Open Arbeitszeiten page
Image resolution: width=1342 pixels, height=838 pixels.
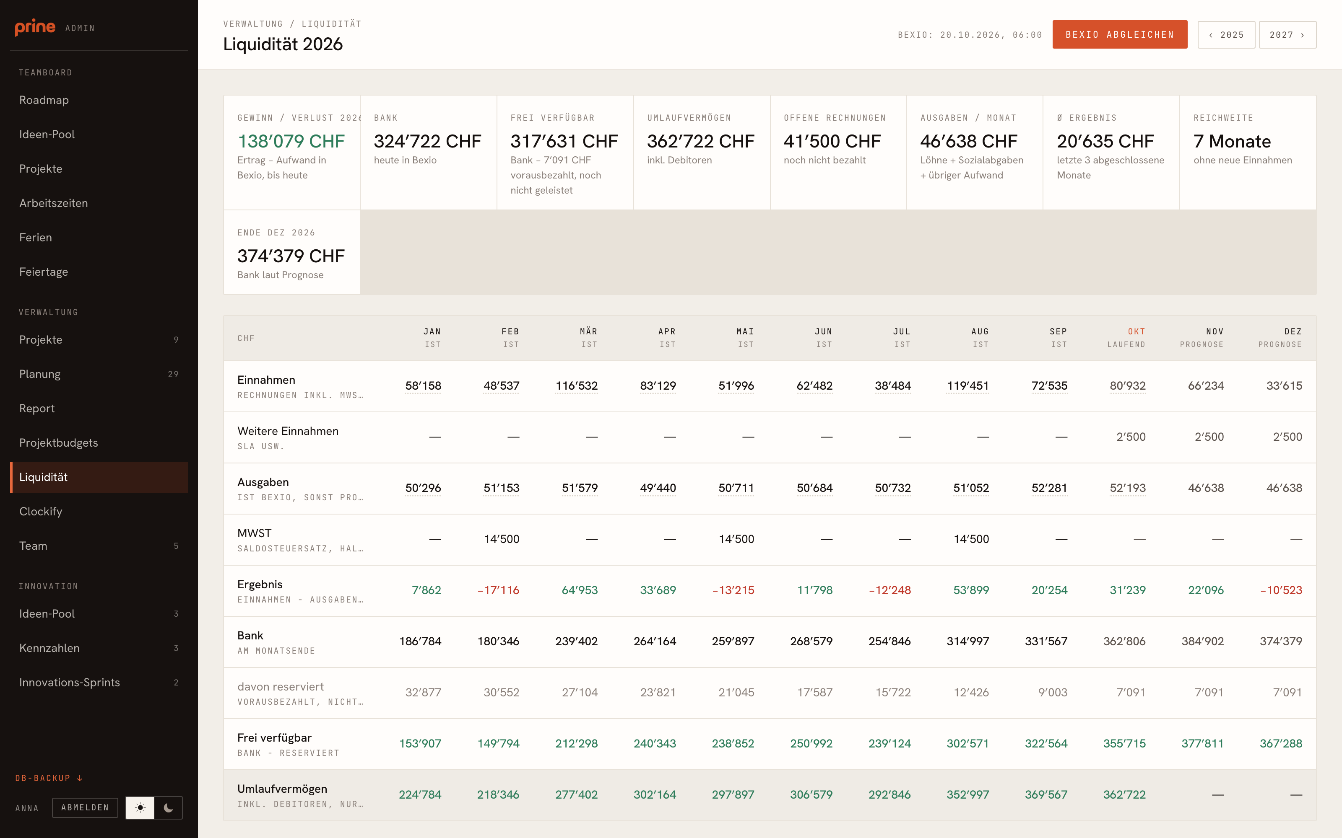click(99, 203)
